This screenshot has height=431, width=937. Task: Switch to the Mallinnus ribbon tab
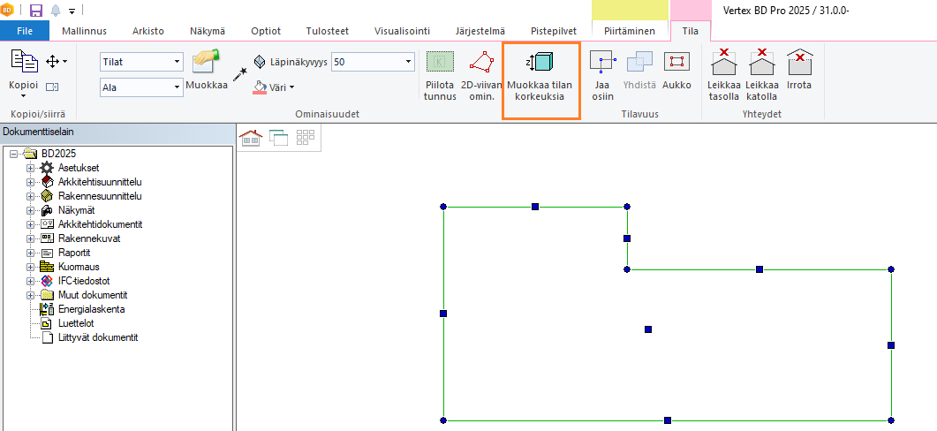pos(85,31)
